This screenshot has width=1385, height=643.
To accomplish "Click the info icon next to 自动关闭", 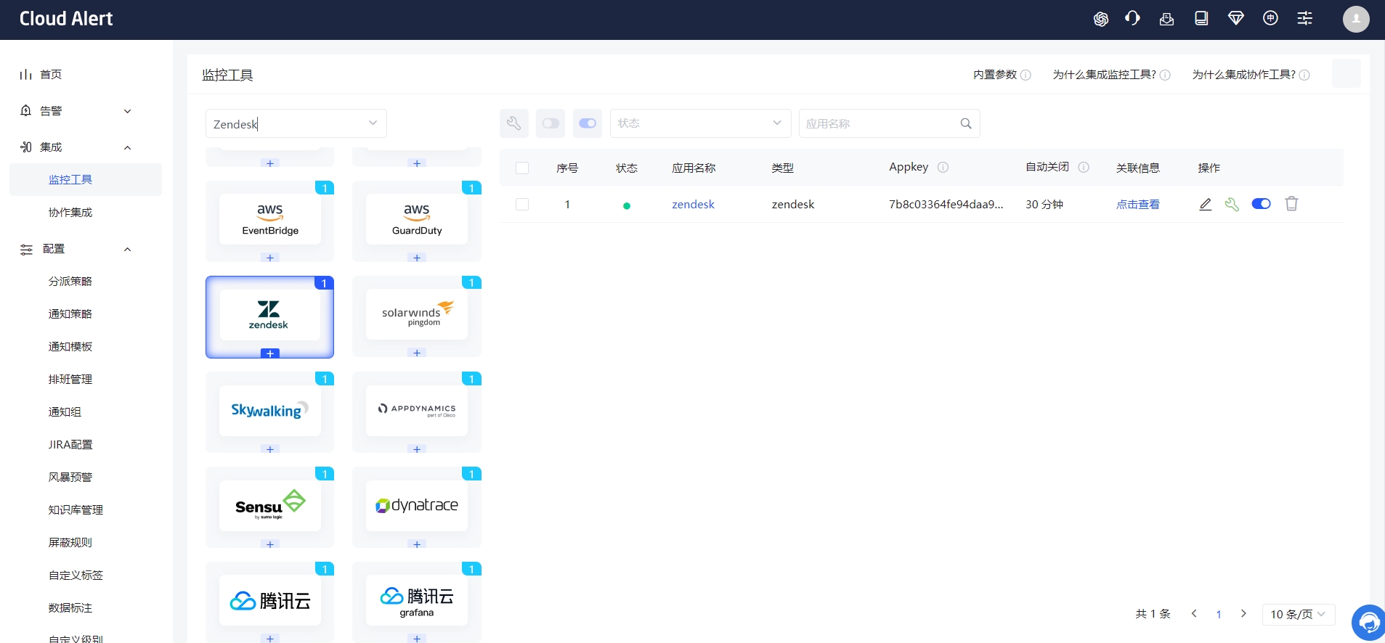I will 1084,167.
